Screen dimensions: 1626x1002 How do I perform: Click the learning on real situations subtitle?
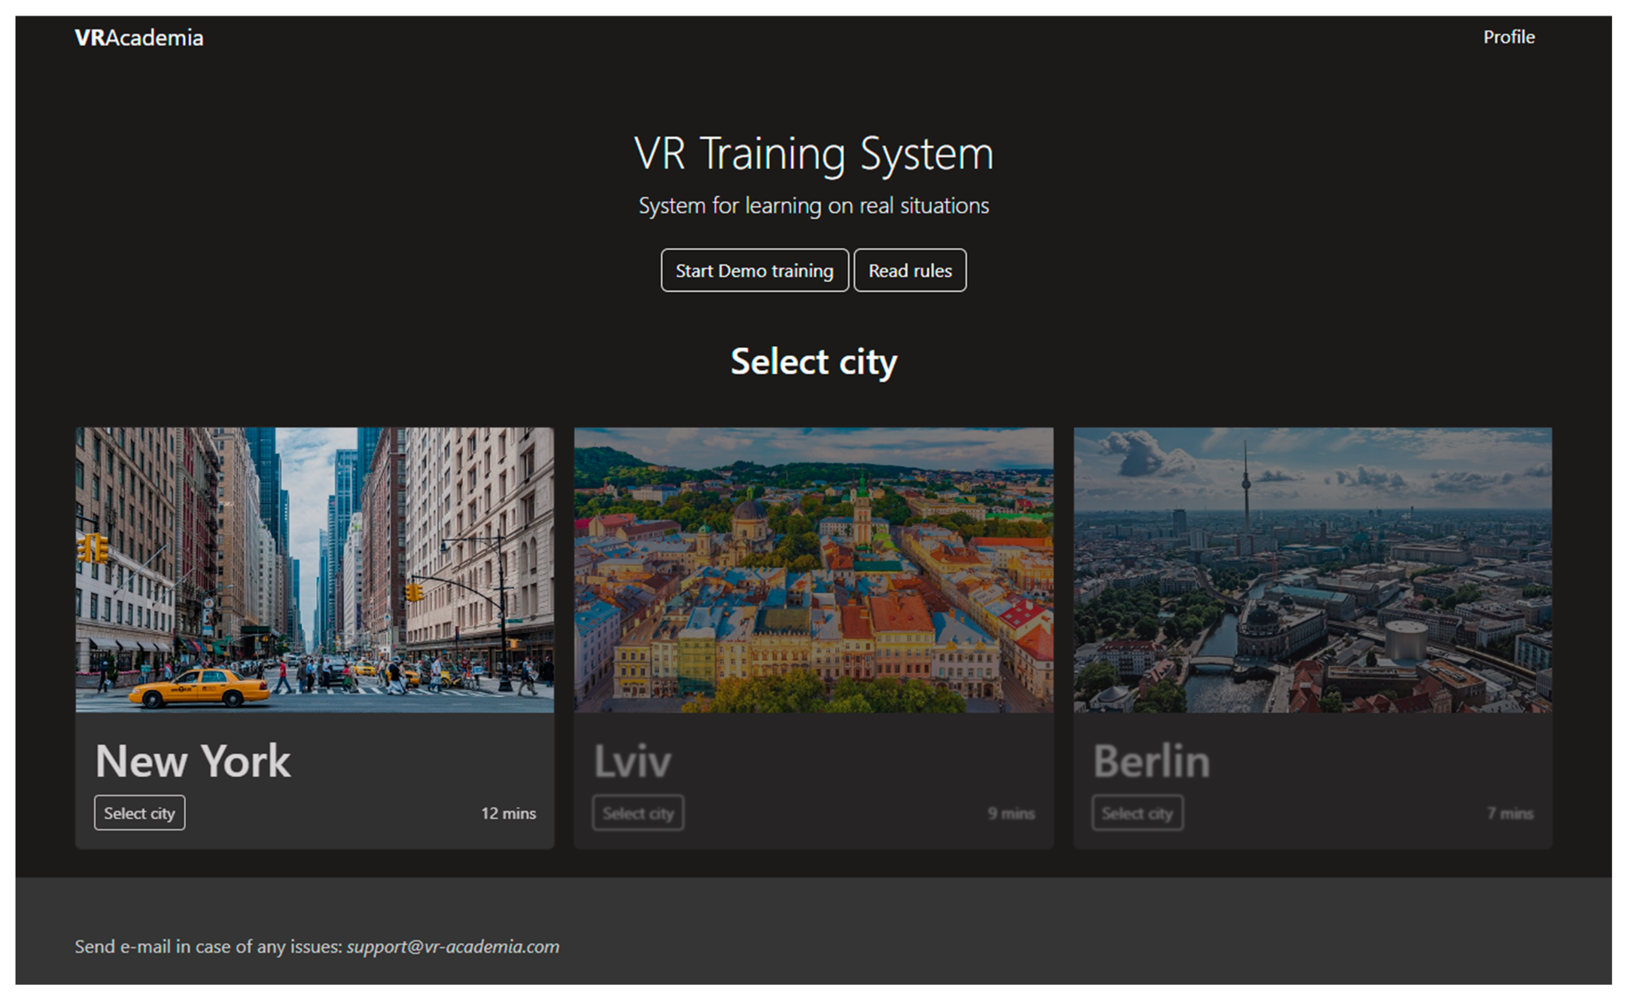813,206
